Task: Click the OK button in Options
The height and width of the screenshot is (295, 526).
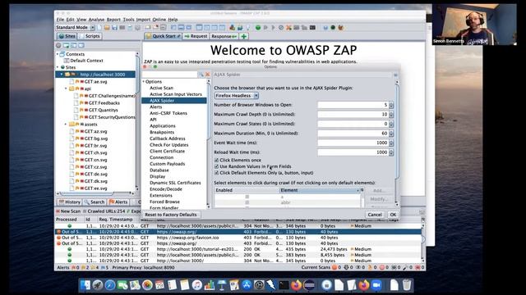Action: [393, 215]
